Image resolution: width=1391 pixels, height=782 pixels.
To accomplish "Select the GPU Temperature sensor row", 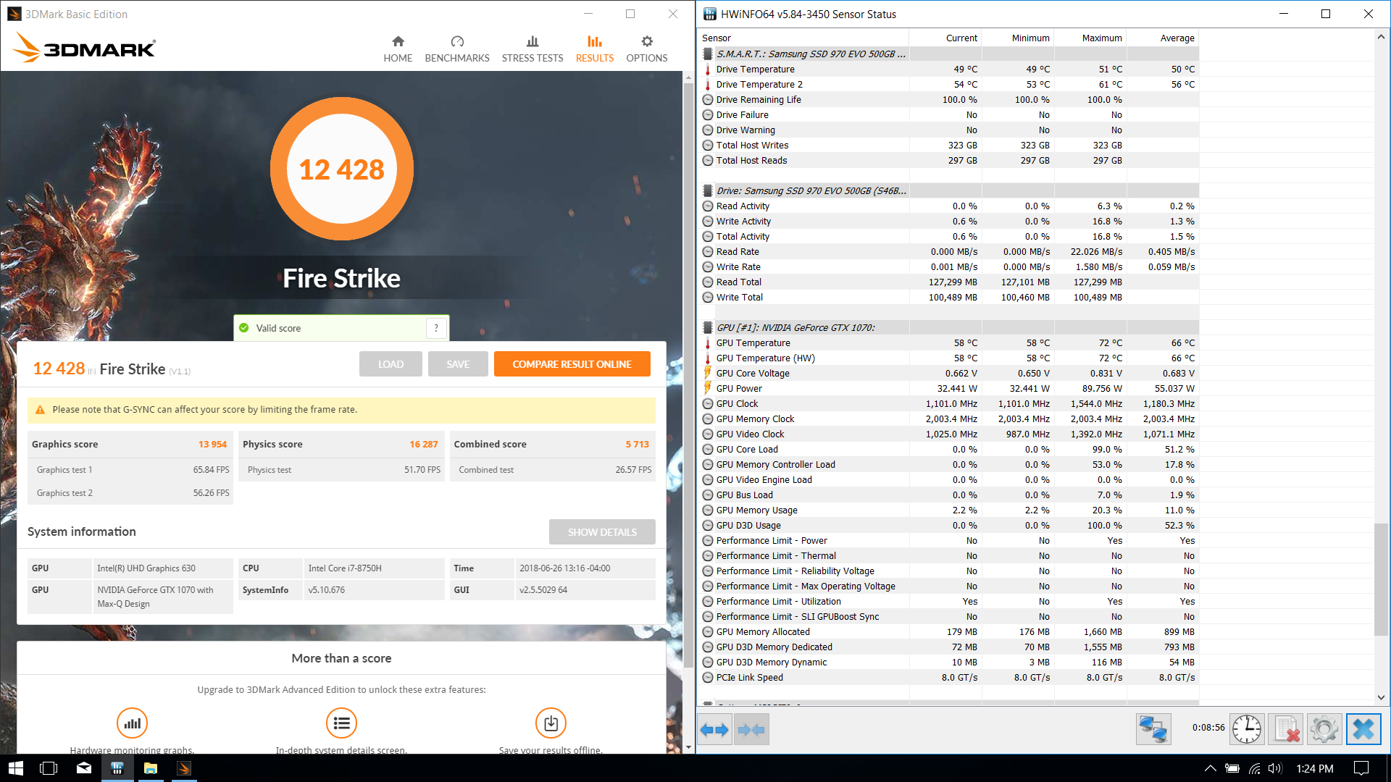I will [949, 343].
